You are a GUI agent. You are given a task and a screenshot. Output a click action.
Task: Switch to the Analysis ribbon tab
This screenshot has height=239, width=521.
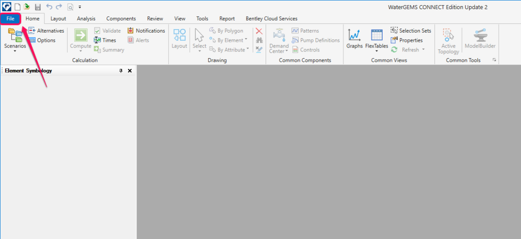(86, 19)
